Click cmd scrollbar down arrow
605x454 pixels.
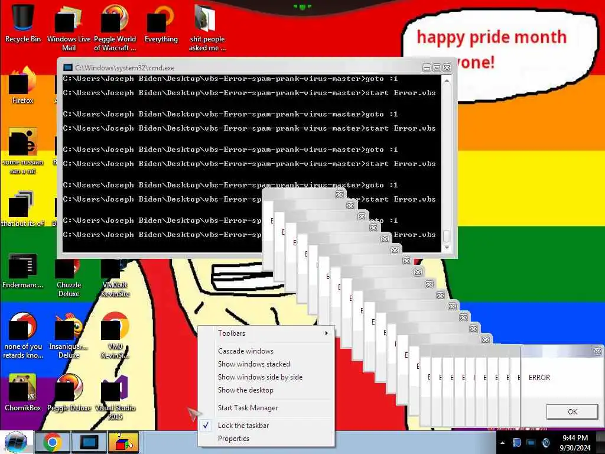447,248
